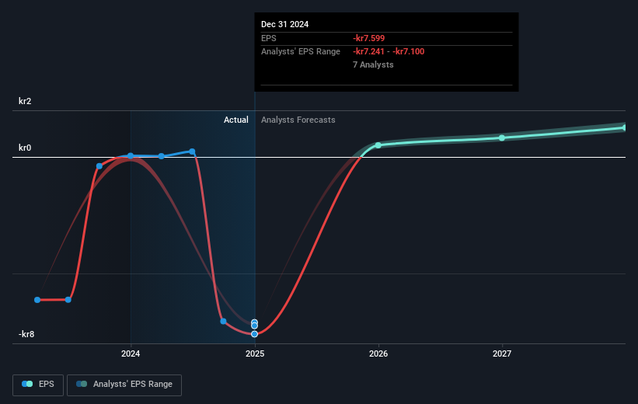The height and width of the screenshot is (404, 638).
Task: Toggle the Analysts' EPS Range legend
Action: 124,385
